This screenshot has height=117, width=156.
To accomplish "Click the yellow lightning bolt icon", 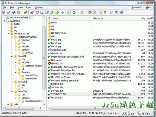I will coord(105,13).
